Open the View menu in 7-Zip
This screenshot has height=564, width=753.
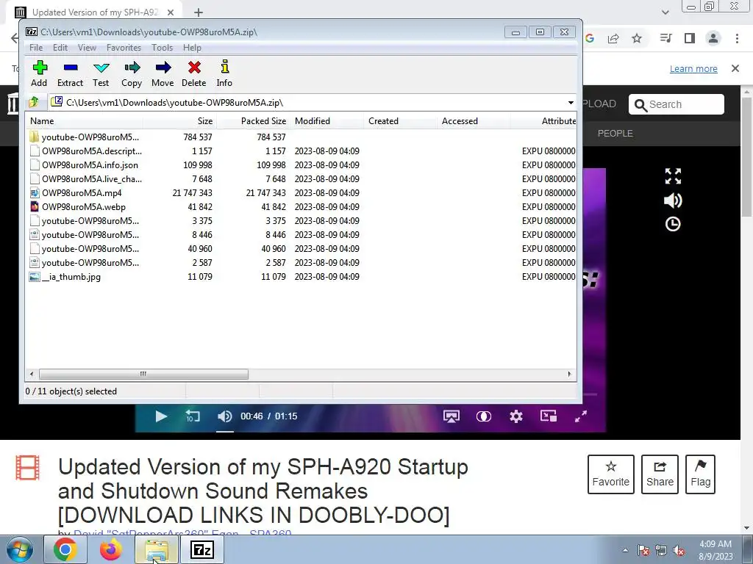pos(87,48)
